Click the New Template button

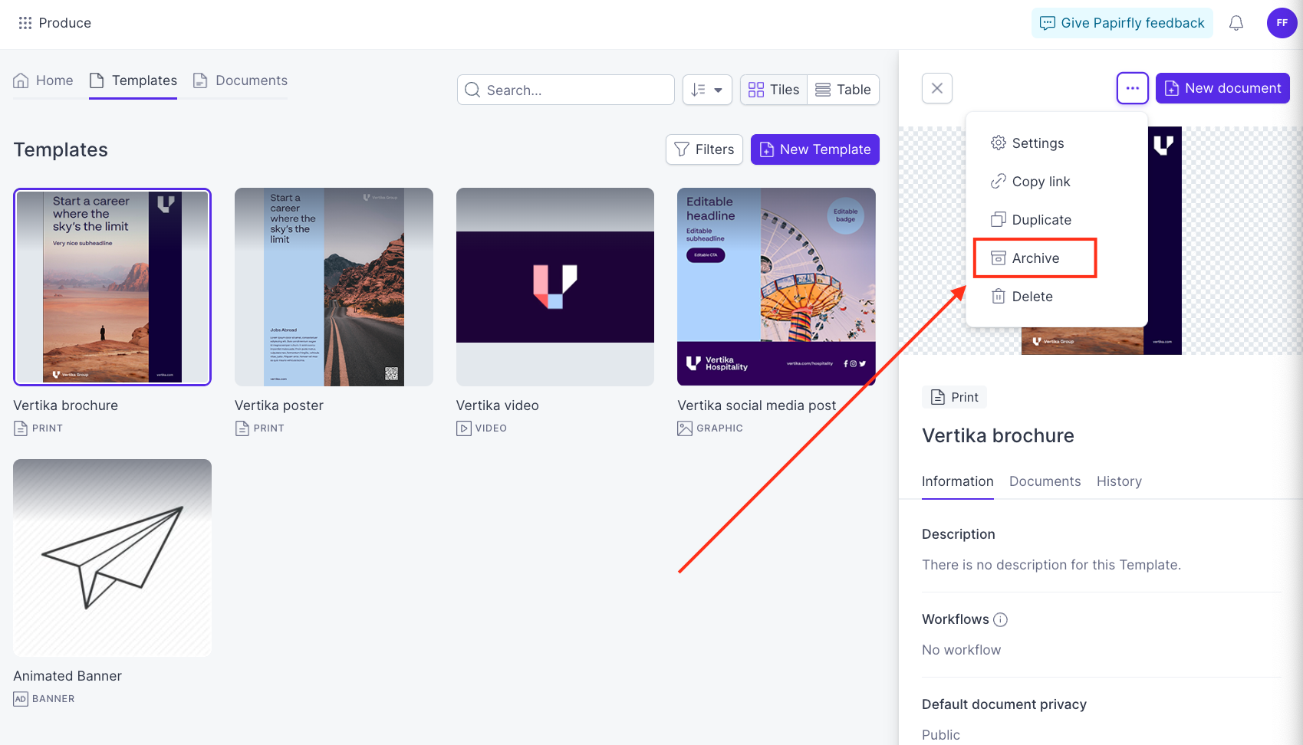point(815,149)
